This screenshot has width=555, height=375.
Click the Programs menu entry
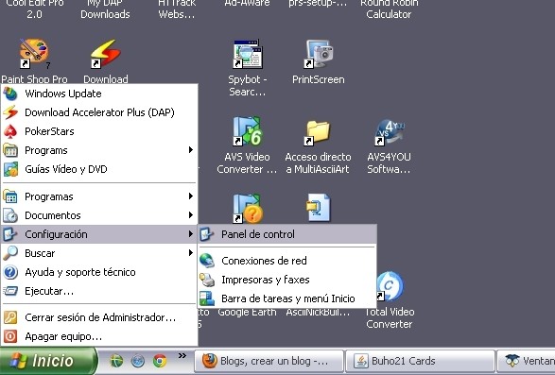(x=99, y=150)
